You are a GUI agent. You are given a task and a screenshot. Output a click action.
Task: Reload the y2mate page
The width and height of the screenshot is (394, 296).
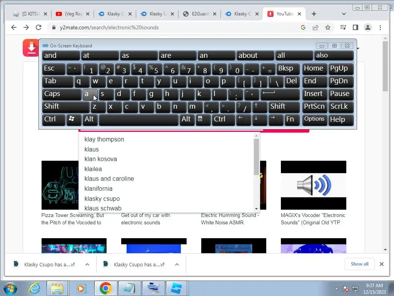point(38,27)
